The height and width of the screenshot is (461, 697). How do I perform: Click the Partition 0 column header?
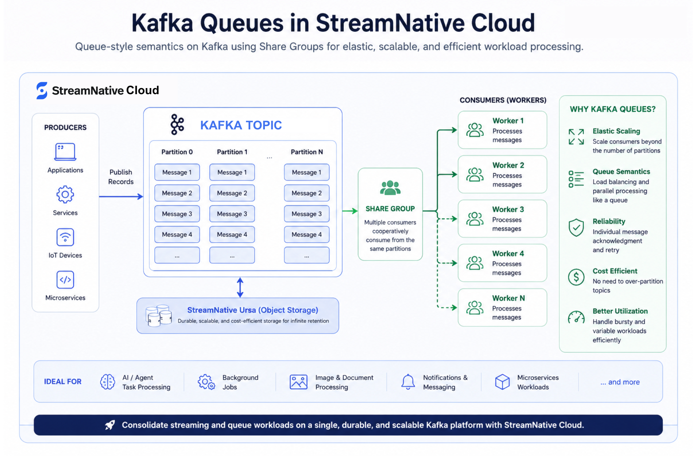click(x=177, y=152)
